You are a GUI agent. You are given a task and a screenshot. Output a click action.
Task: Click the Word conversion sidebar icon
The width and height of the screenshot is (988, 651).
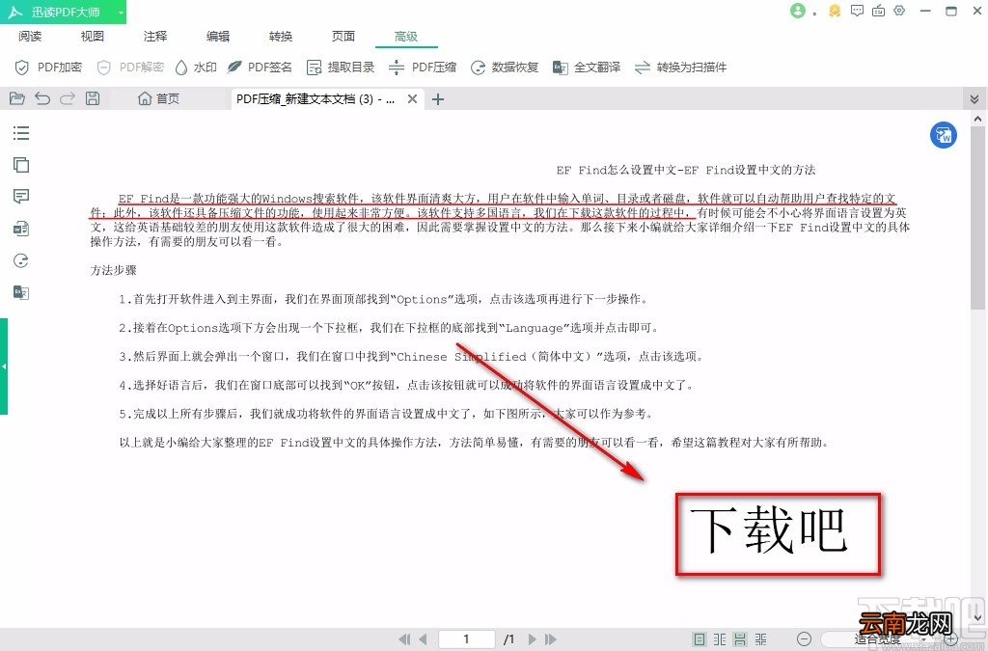click(x=21, y=229)
